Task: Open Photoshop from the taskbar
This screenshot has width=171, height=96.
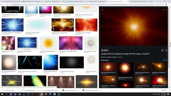Action: click(x=24, y=94)
